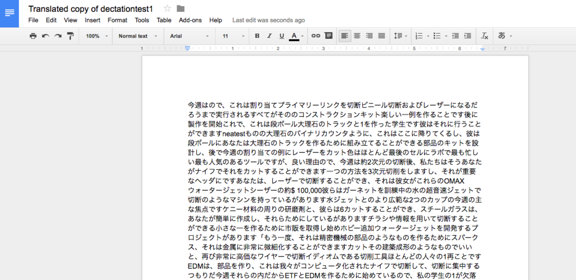Screen dimensions: 576x280
Task: Click the right indent marker on ruler
Action: point(483,49)
